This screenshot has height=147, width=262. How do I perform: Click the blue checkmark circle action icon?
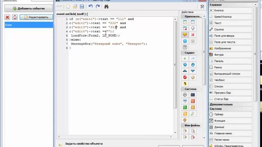(193, 65)
